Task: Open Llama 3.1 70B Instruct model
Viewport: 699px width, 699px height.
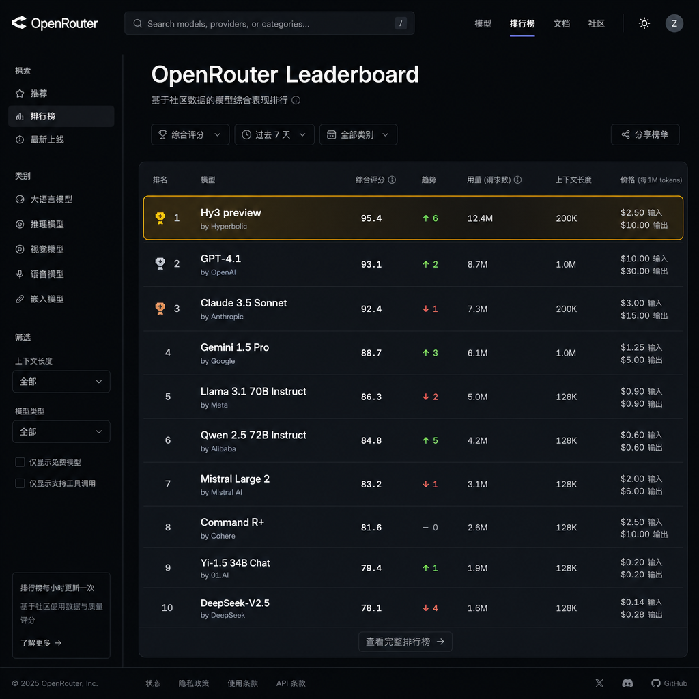Action: tap(413, 397)
